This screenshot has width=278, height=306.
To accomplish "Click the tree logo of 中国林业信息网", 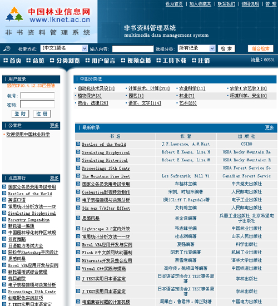I will [x=14, y=14].
